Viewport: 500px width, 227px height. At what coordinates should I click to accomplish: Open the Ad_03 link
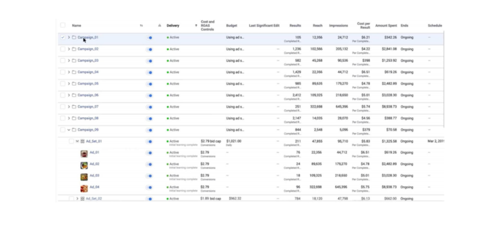pos(95,175)
